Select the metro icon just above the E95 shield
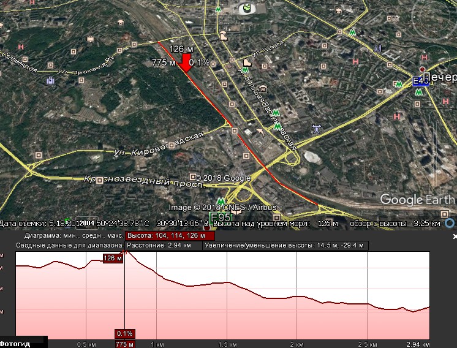457x348 pixels. point(221,202)
